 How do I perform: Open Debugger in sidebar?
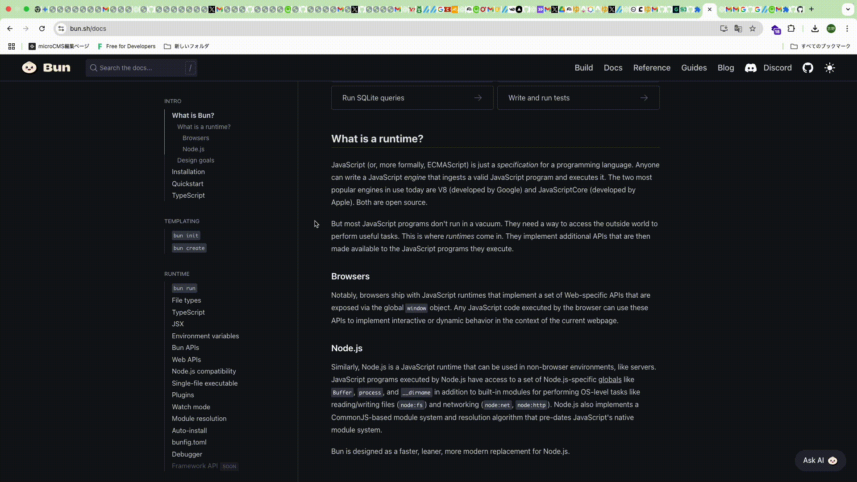coord(187,454)
